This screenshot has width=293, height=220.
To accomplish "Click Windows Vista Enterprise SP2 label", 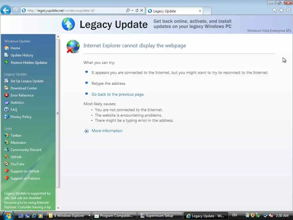I will 269,30.
